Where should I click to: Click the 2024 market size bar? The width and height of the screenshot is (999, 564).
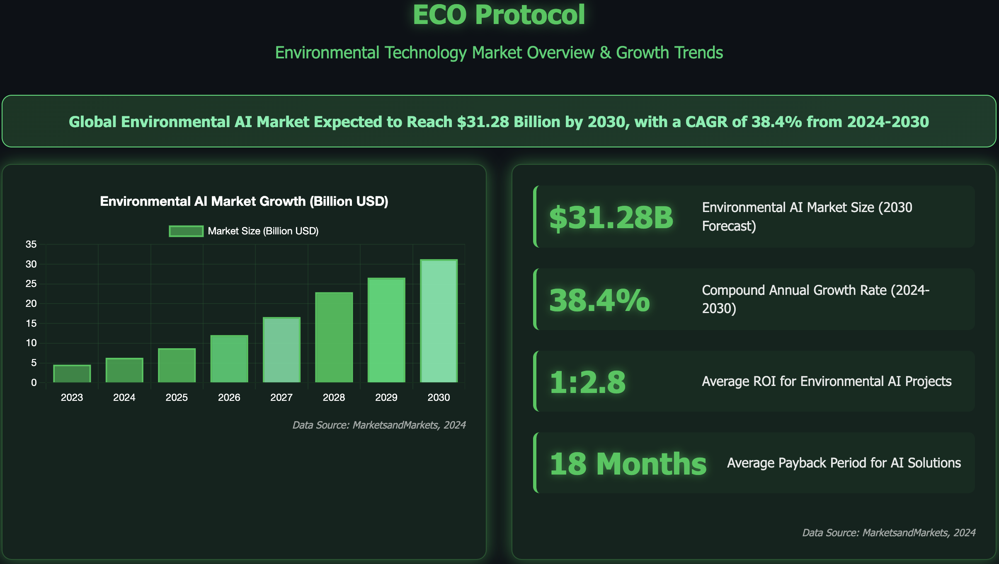pos(124,370)
